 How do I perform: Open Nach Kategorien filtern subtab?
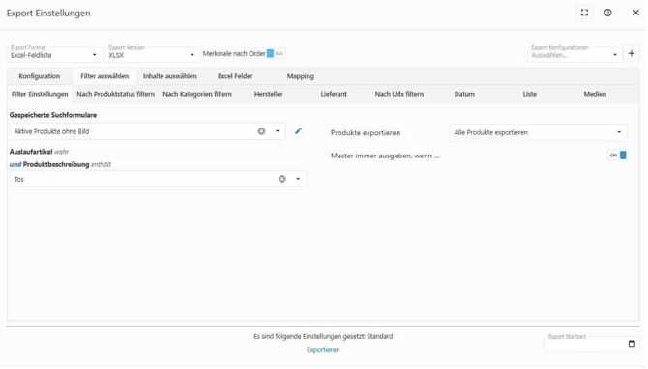198,94
